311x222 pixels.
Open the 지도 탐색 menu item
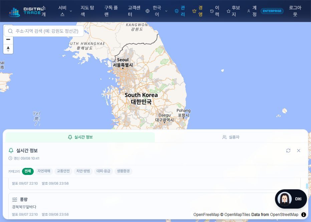pos(87,11)
